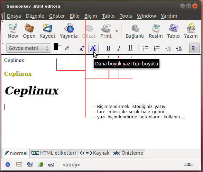The width and height of the screenshot is (203, 172).
Task: Publish the page with Yayımla
Action: coord(69,31)
